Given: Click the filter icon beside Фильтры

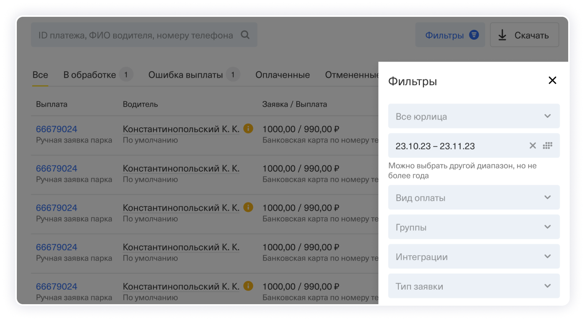Looking at the screenshot, I should [474, 35].
